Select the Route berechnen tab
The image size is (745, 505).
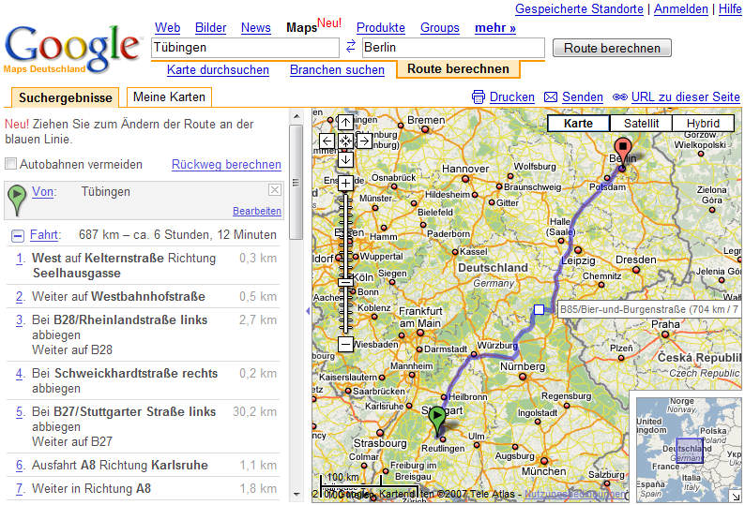(x=458, y=68)
